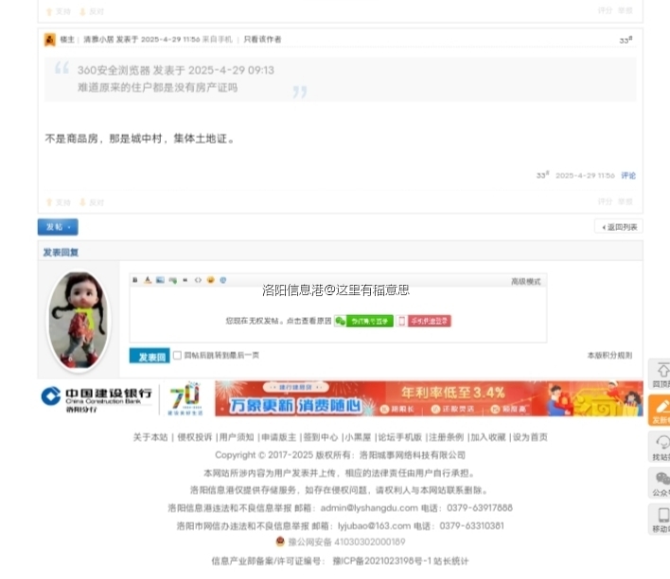Click the red mobile quick login button
The image size is (670, 579).
(x=429, y=322)
